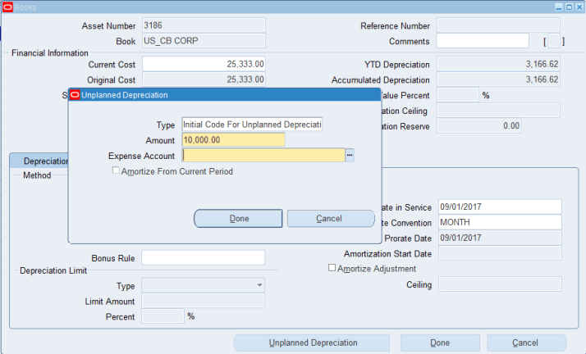Select the unplanned depreciation Type field
This screenshot has width=586, height=354.
(252, 125)
